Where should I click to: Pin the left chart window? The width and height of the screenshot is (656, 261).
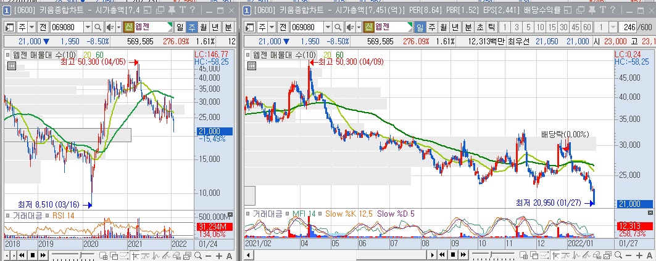pyautogui.click(x=172, y=10)
